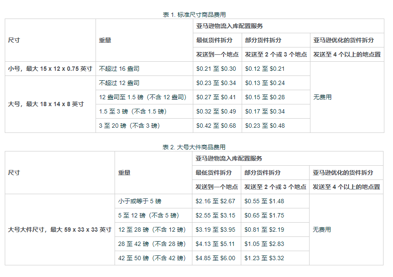Click 发送至 4 个以上的地点置 in table 2

click(346, 187)
